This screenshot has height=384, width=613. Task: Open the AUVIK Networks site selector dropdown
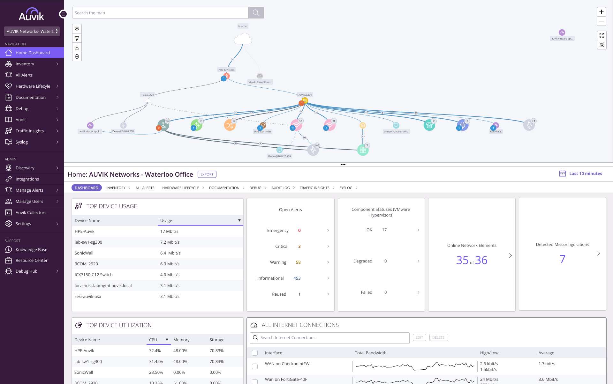pos(32,31)
